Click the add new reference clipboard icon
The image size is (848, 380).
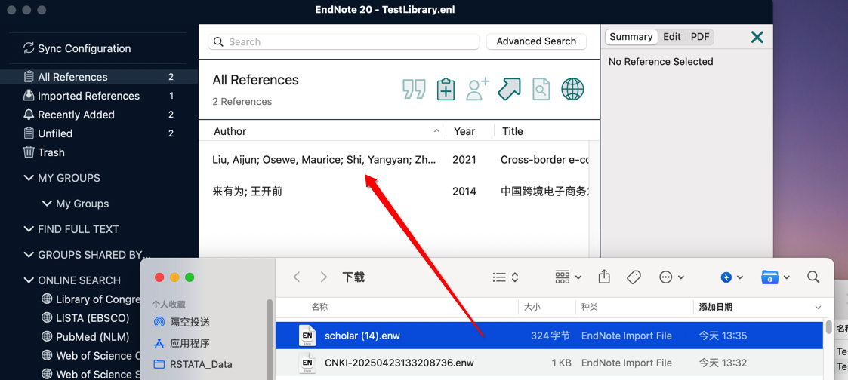coord(446,89)
